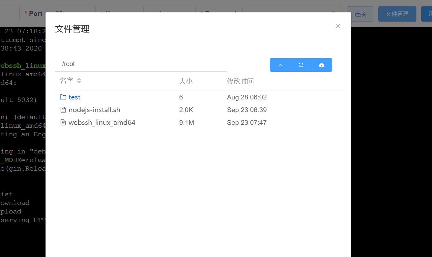Click the folder icon beside test
The image size is (432, 257).
tap(63, 97)
